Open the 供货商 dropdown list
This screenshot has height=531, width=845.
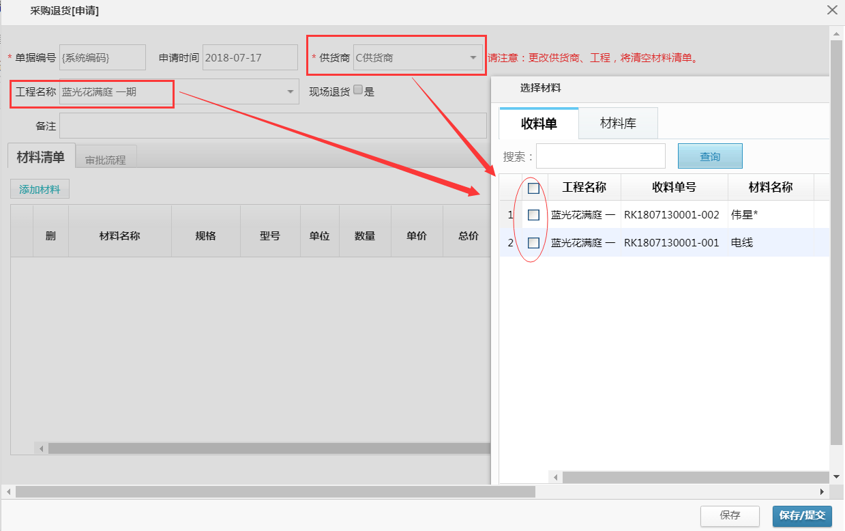(473, 58)
